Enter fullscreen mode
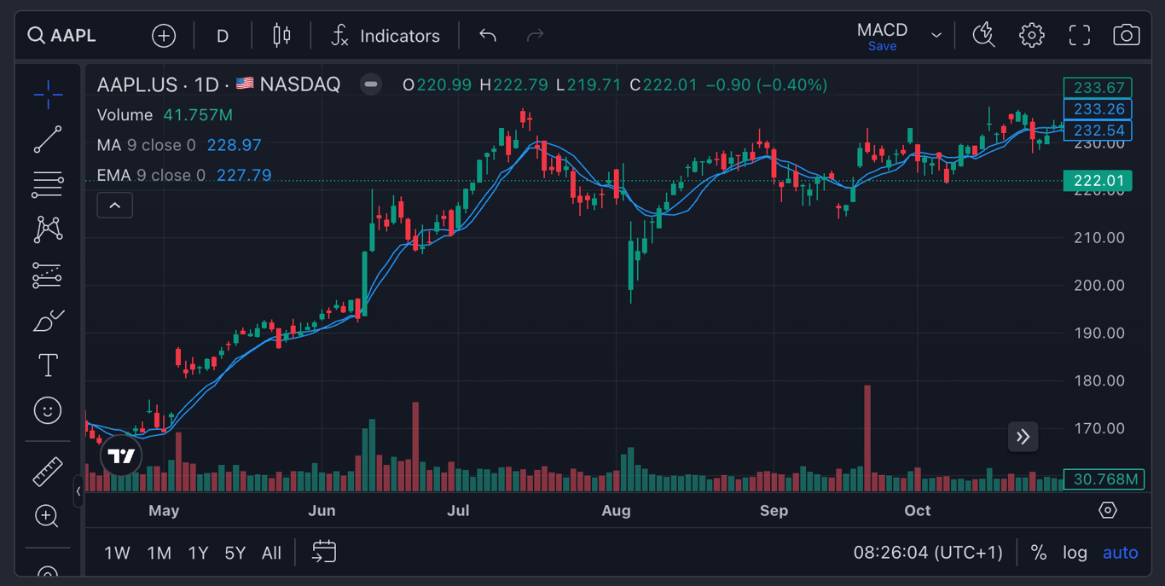Image resolution: width=1165 pixels, height=586 pixels. point(1080,36)
